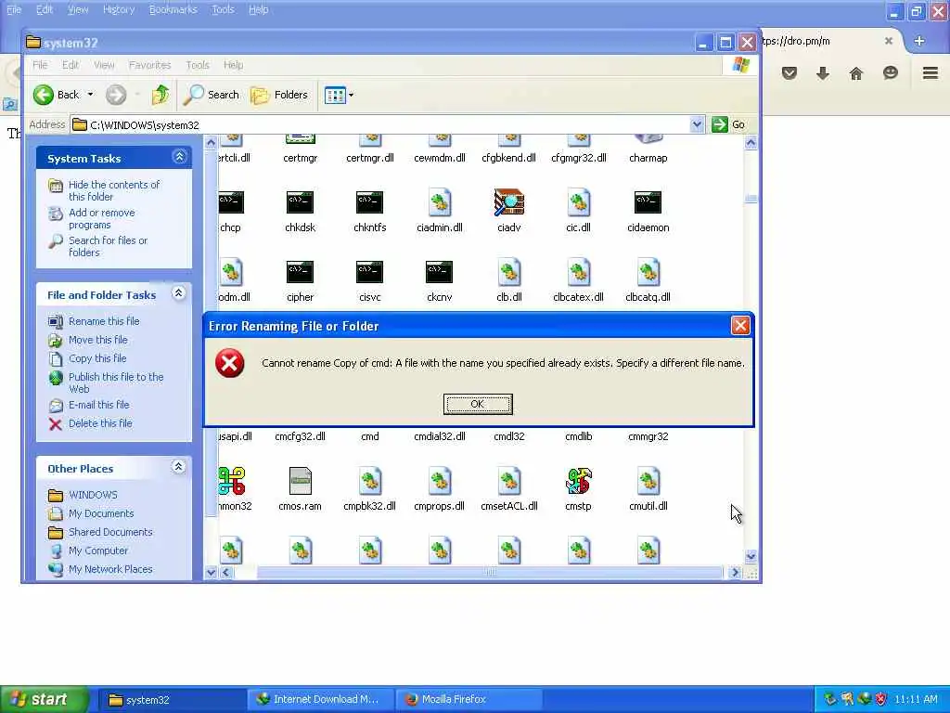
Task: Select the ciadmin.dll file icon
Action: (x=439, y=202)
